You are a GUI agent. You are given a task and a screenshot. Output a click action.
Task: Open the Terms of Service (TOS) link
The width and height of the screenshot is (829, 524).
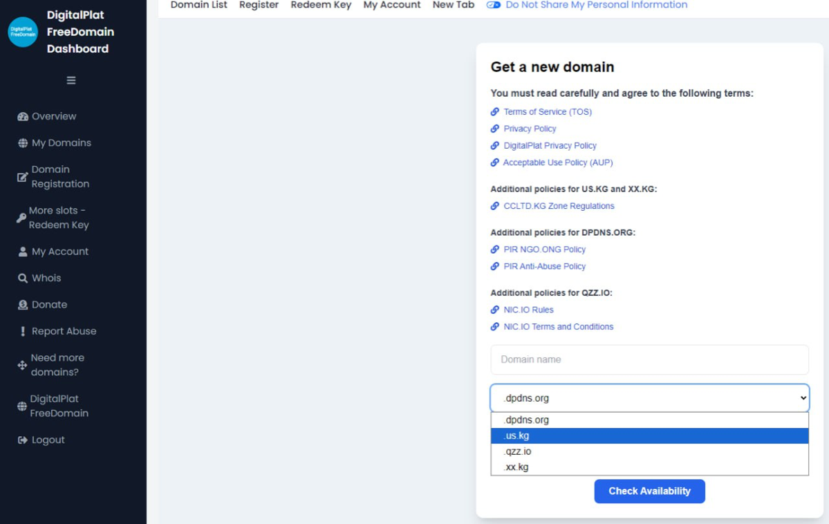tap(547, 111)
